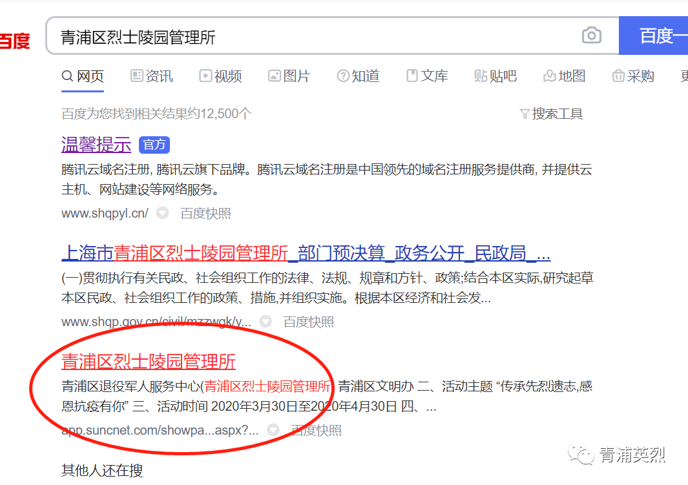Click the www.shqpyl.cn/ URL
688x485 pixels.
point(105,214)
